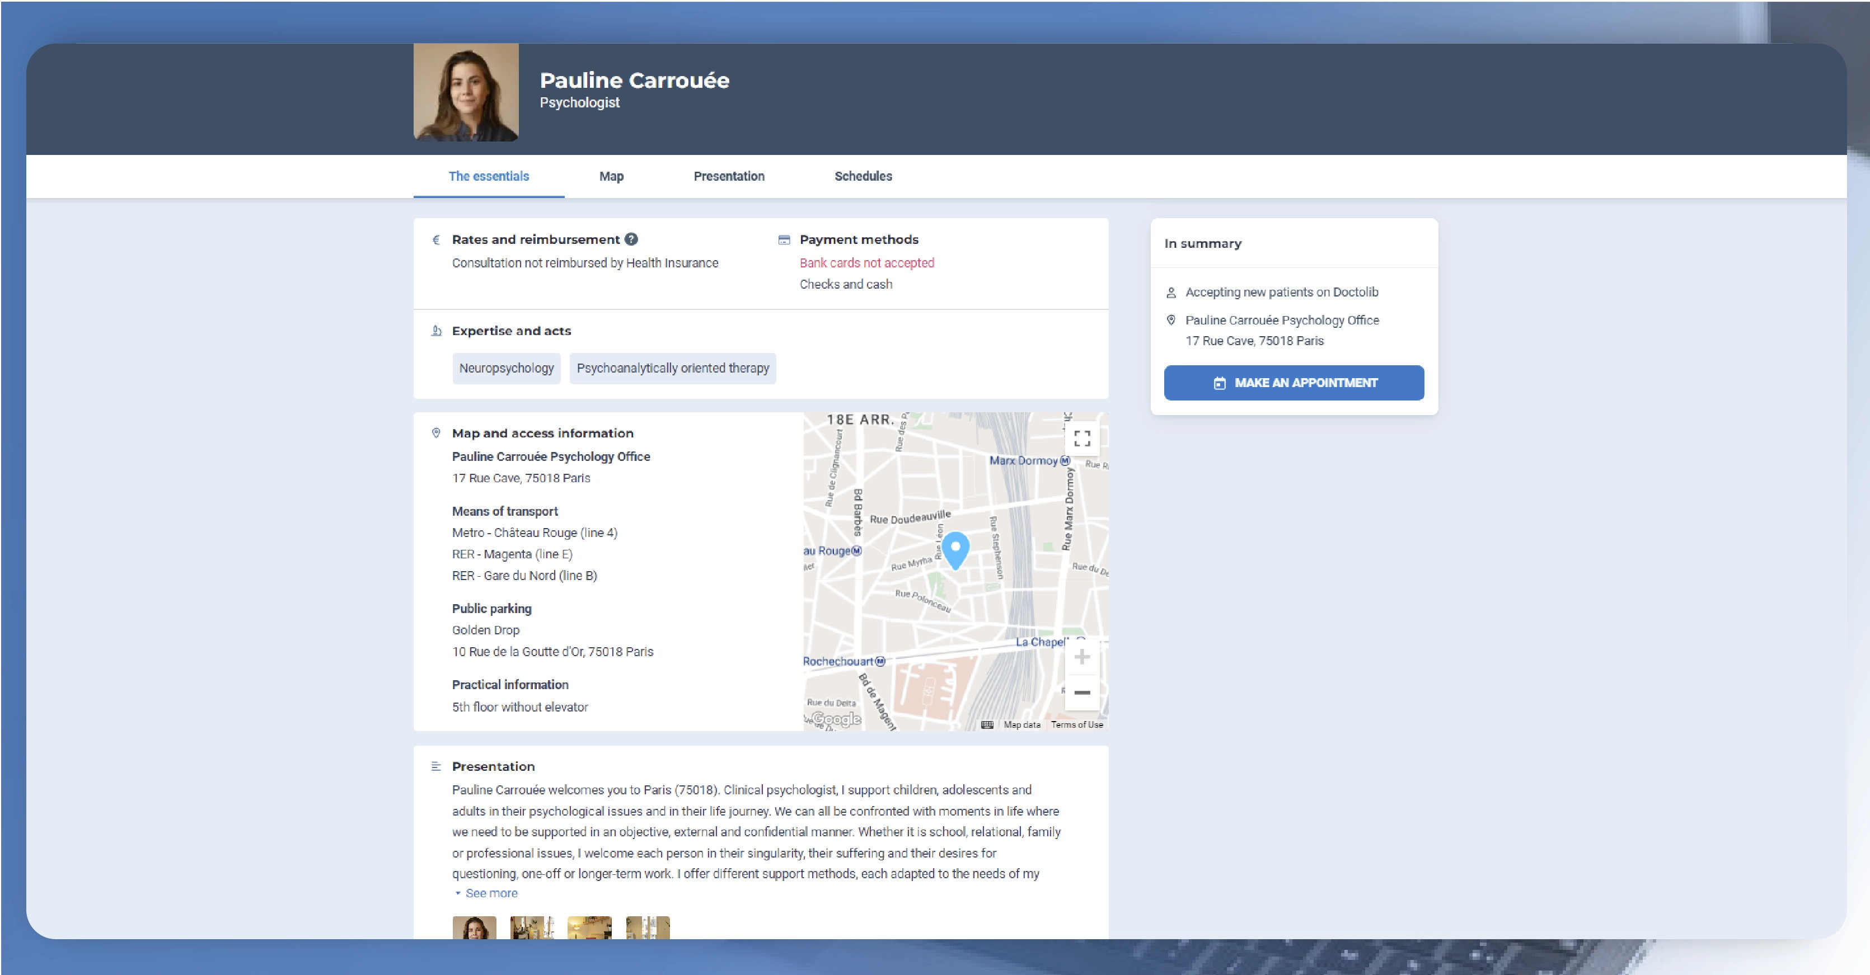Click the expand map fullscreen icon

point(1082,439)
